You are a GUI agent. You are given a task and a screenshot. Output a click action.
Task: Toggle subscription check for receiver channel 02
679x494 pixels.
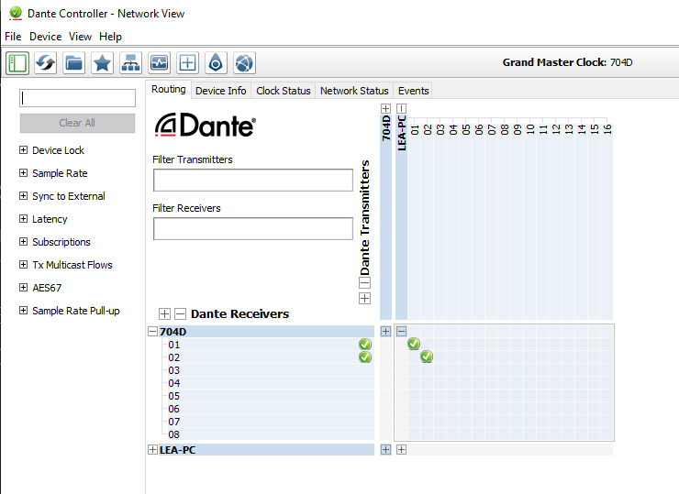(427, 357)
